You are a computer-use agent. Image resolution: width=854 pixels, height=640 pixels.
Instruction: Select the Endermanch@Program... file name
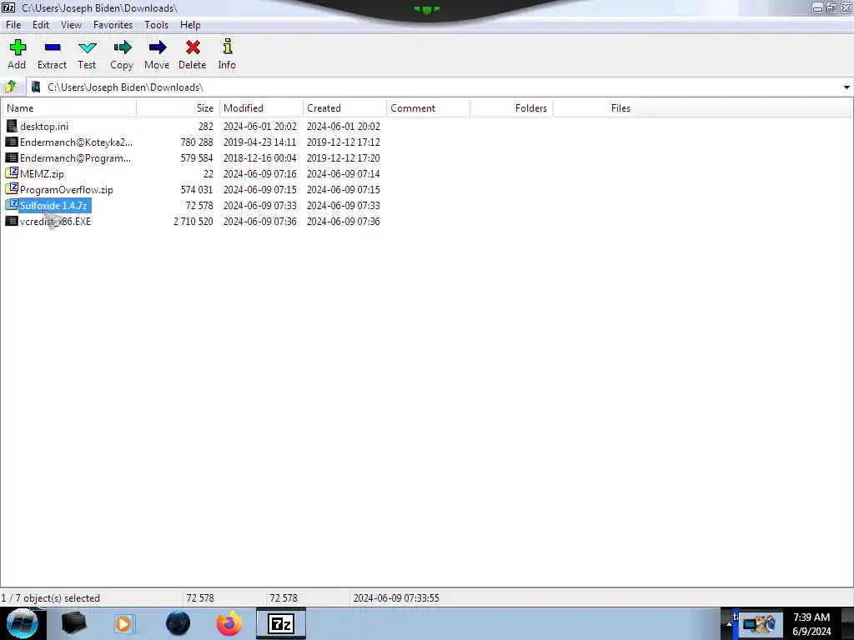pos(75,157)
